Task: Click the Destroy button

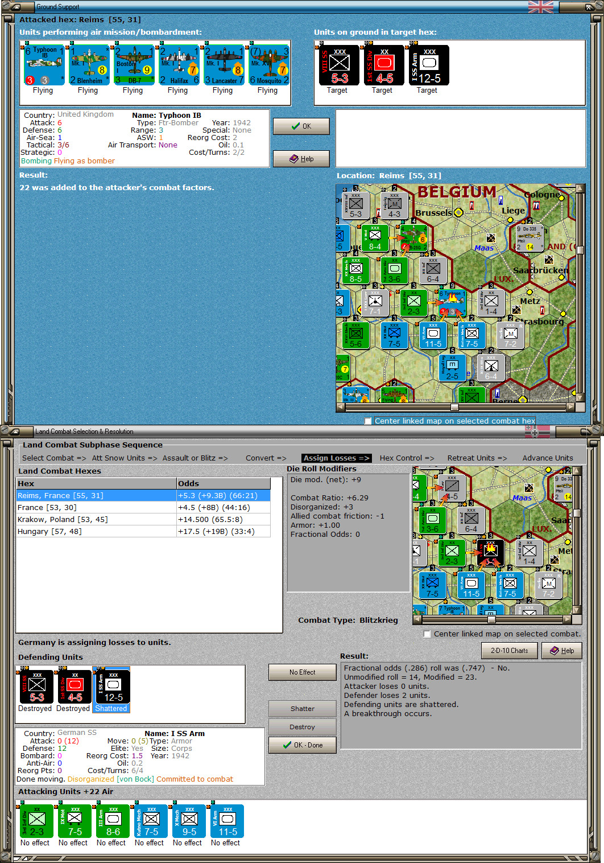Action: [303, 727]
